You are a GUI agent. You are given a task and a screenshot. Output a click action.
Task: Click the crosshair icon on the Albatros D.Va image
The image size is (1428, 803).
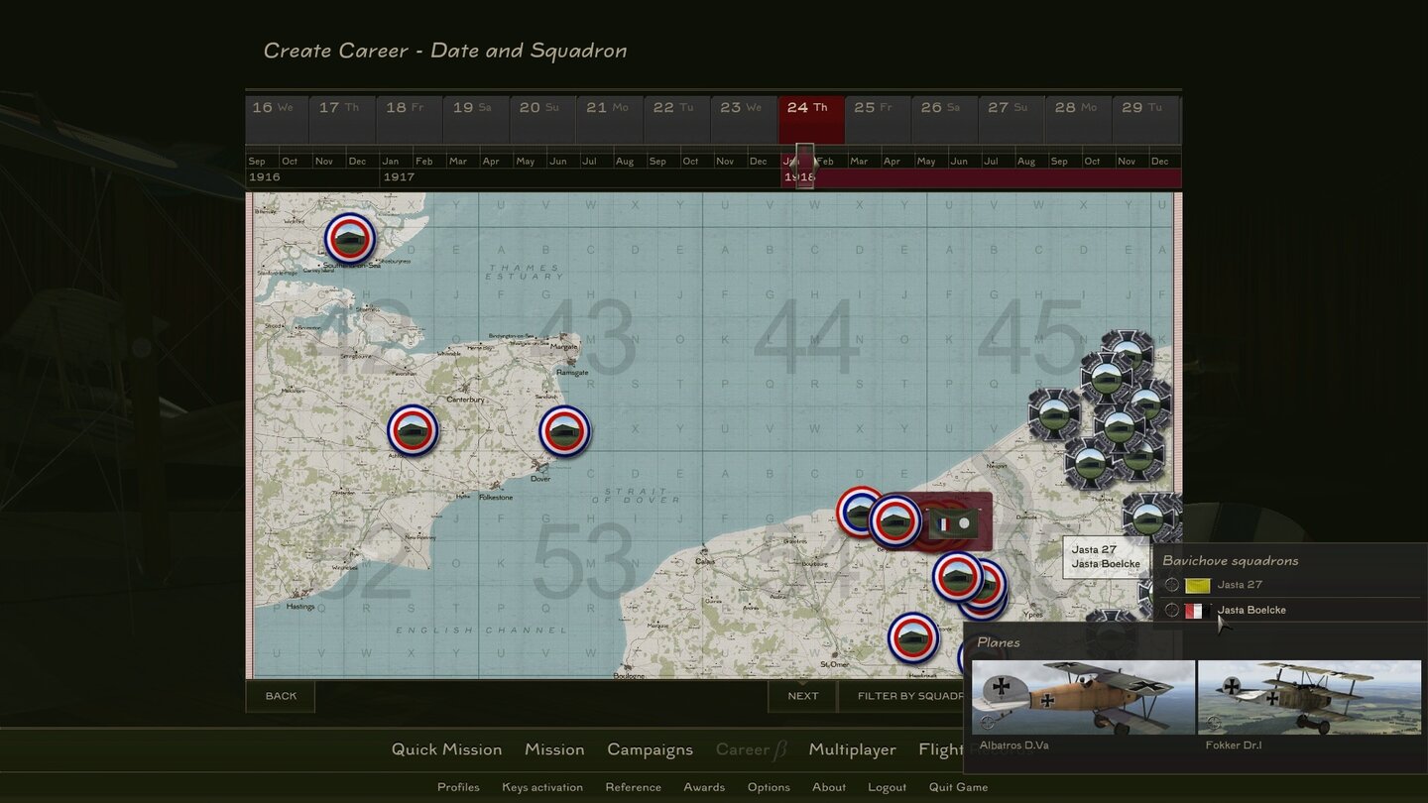pos(987,723)
